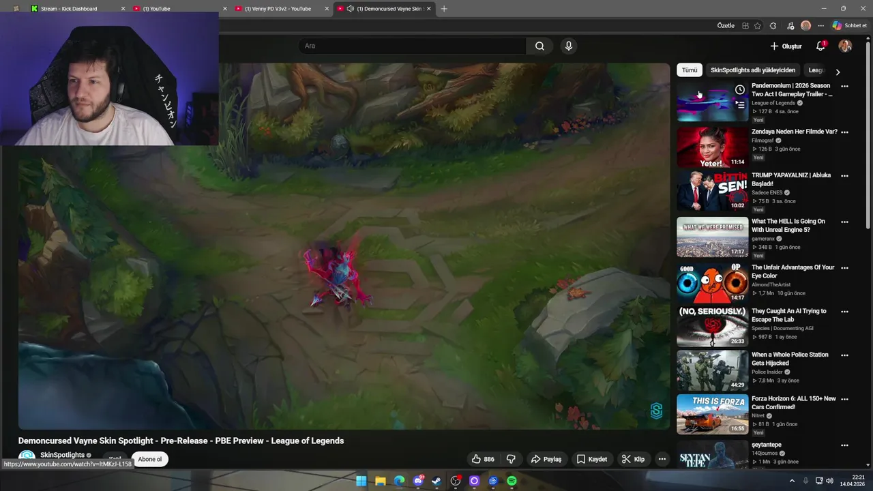
Task: Click the Özetle summarize button in address bar
Action: point(726,26)
